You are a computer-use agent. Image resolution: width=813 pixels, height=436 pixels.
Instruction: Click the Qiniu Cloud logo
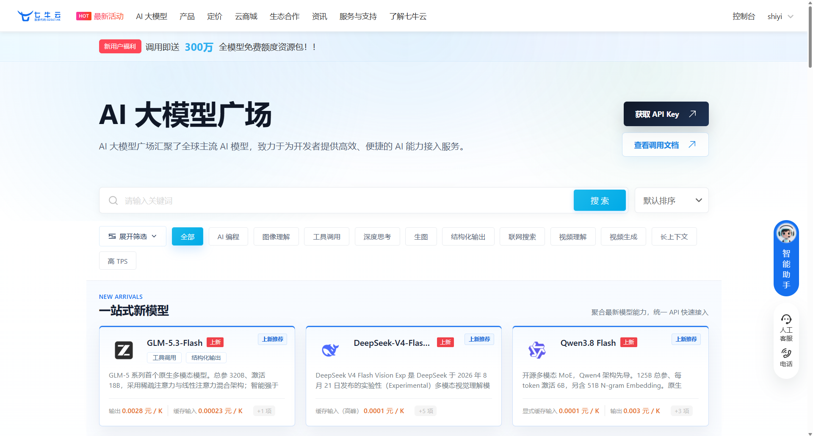(x=39, y=16)
